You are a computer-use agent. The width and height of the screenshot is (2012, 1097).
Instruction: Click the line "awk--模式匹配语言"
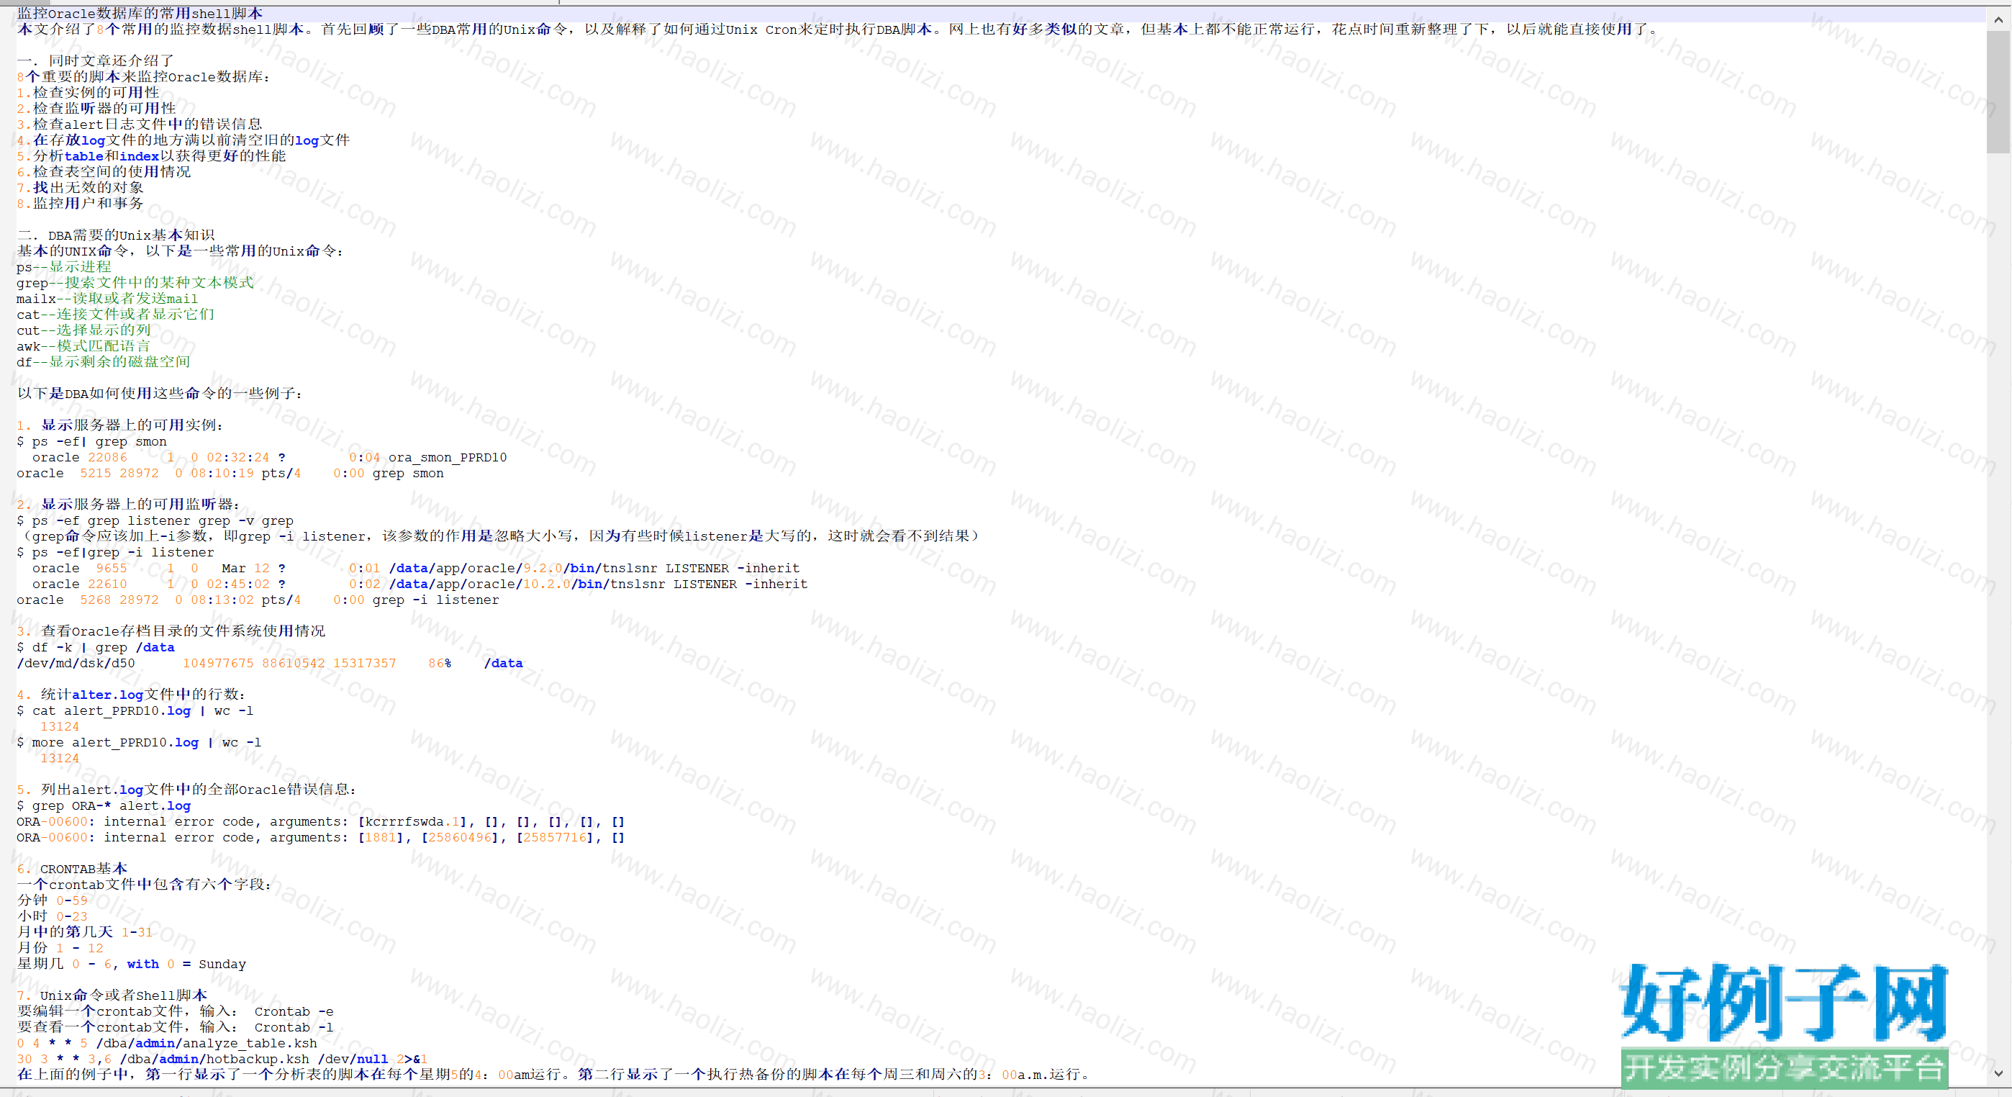(x=83, y=346)
